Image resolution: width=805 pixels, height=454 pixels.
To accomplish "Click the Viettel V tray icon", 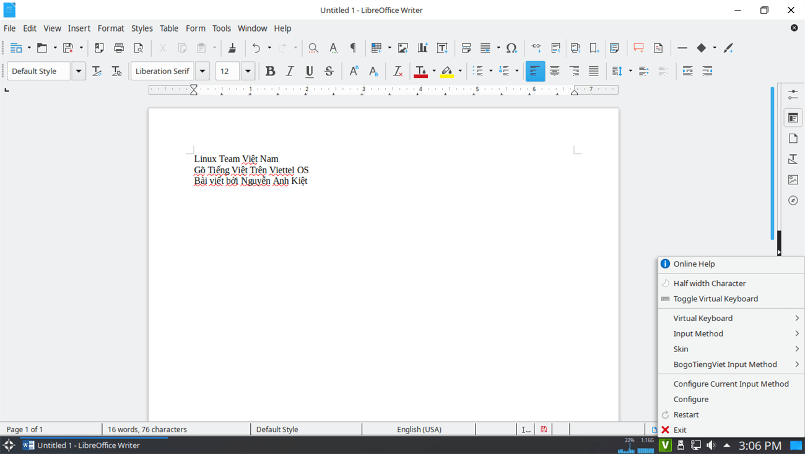I will pos(665,445).
